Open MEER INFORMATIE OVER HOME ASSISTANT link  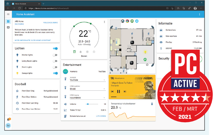33,40
